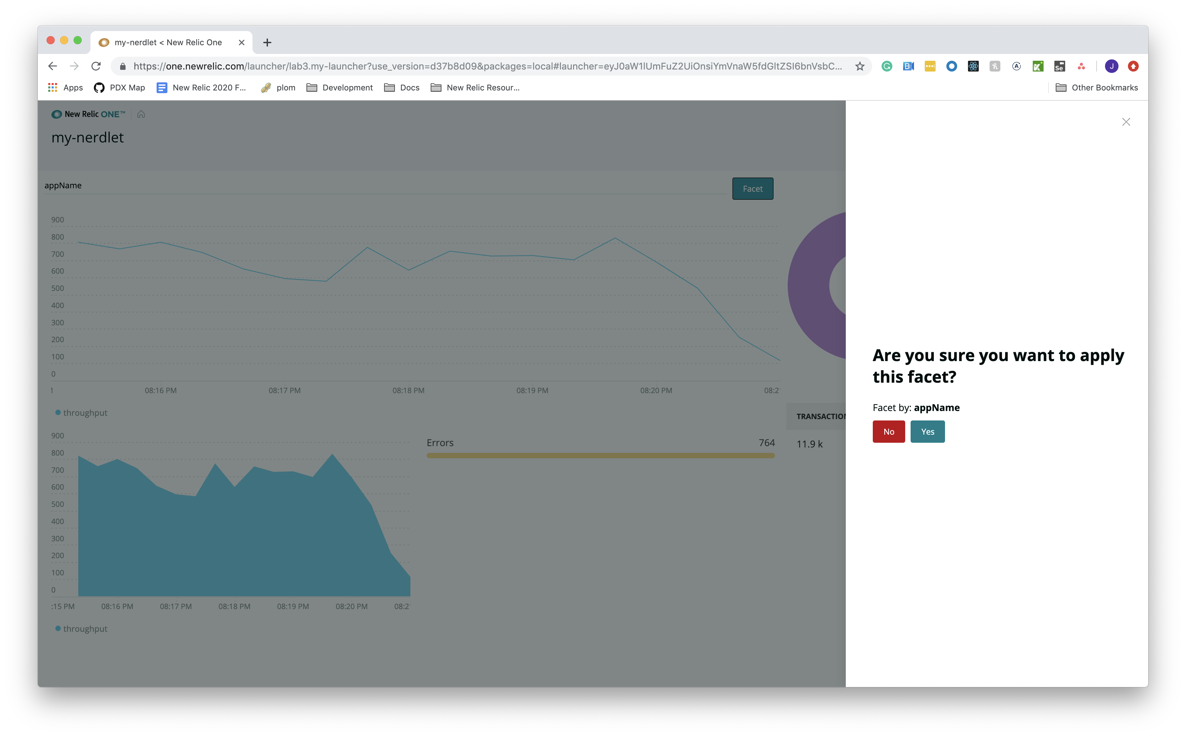Open the New Relic home icon

[x=141, y=114]
